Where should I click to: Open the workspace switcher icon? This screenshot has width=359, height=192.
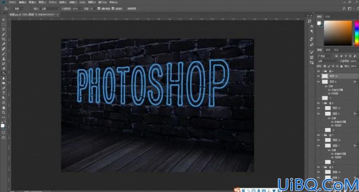(349, 9)
